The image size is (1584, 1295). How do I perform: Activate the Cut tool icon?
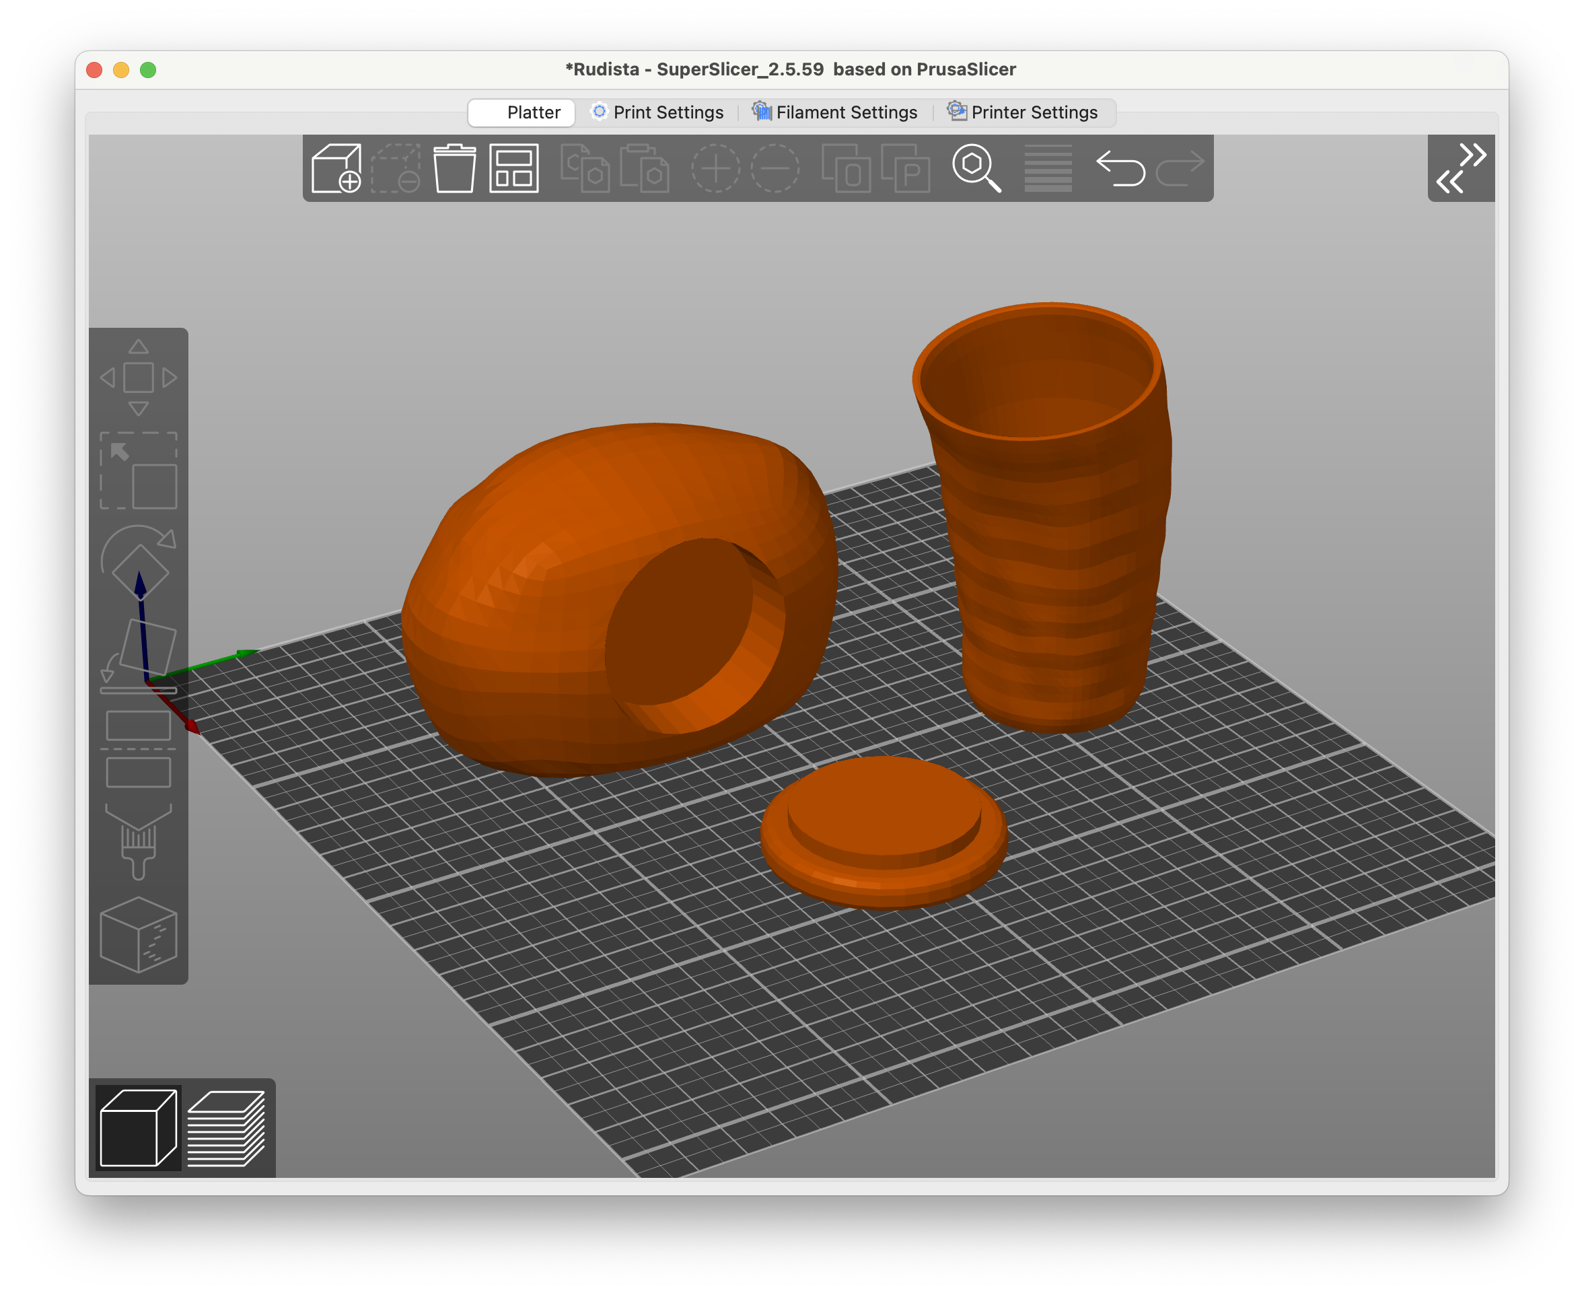139,749
